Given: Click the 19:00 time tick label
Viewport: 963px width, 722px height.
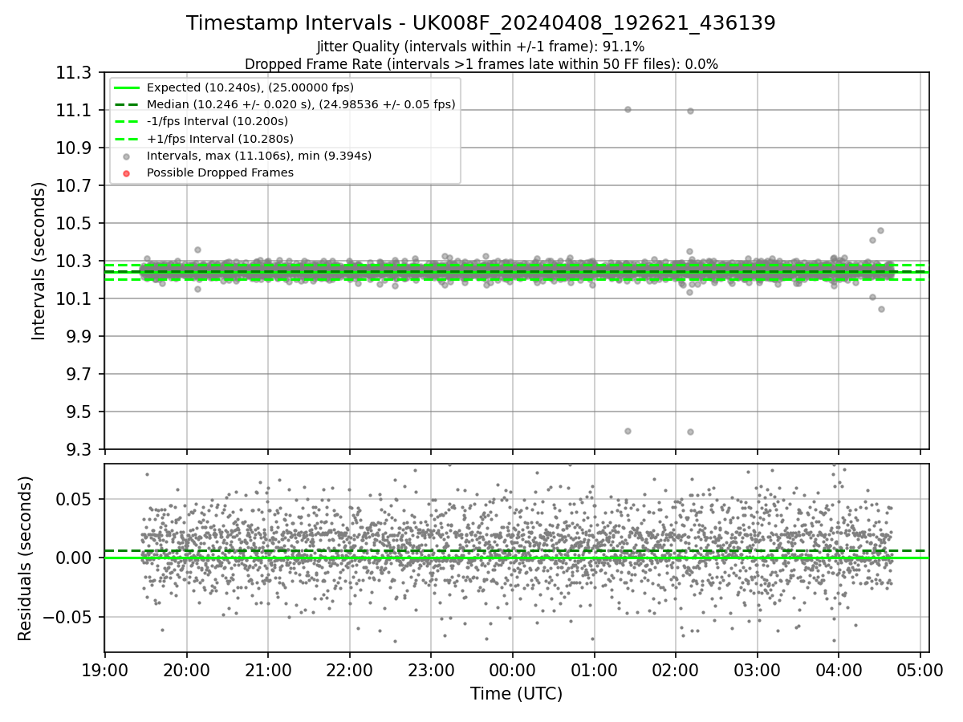Looking at the screenshot, I should [x=105, y=669].
